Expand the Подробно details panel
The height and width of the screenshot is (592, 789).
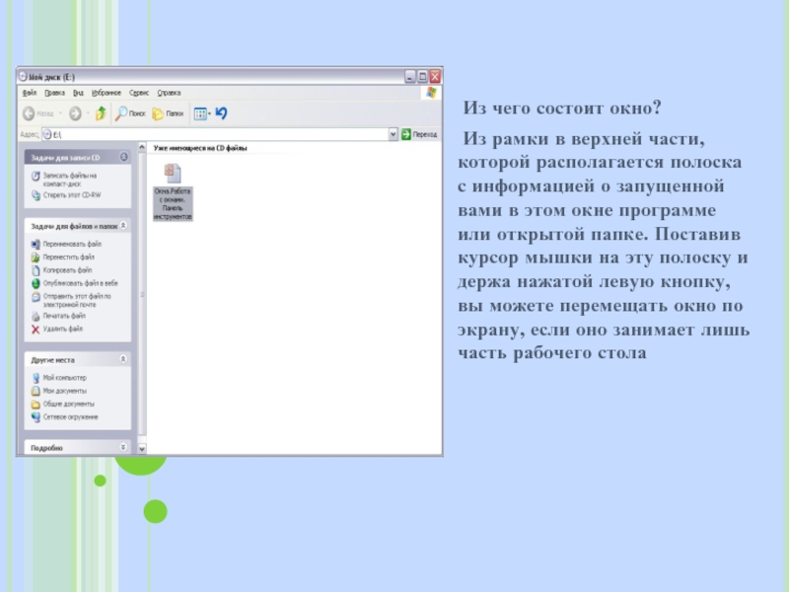pyautogui.click(x=123, y=447)
